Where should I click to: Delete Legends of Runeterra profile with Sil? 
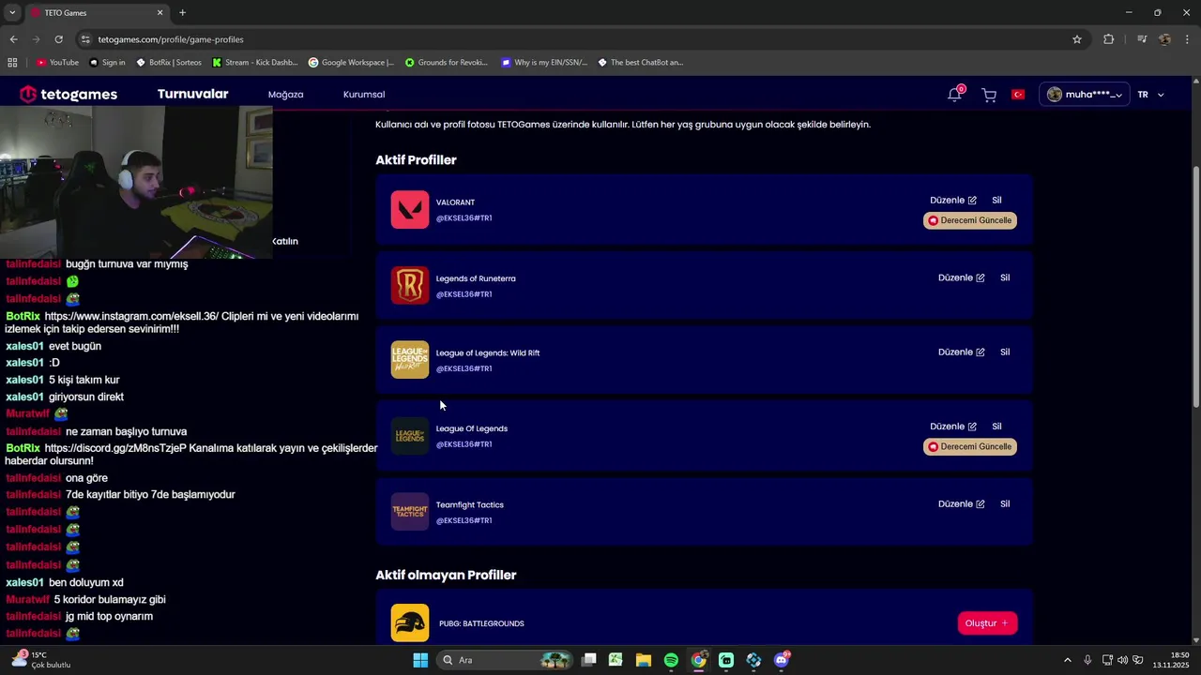click(x=1005, y=278)
